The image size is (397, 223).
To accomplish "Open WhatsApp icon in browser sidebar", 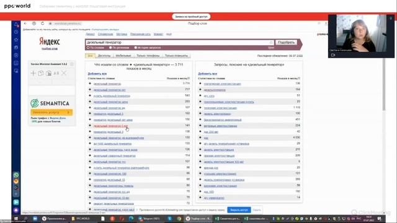I will click(x=16, y=175).
